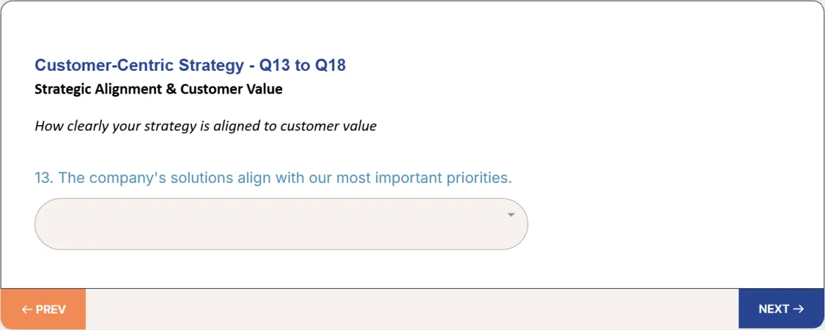The width and height of the screenshot is (825, 330).
Task: Click the 'NEXT' label text
Action: click(x=773, y=309)
